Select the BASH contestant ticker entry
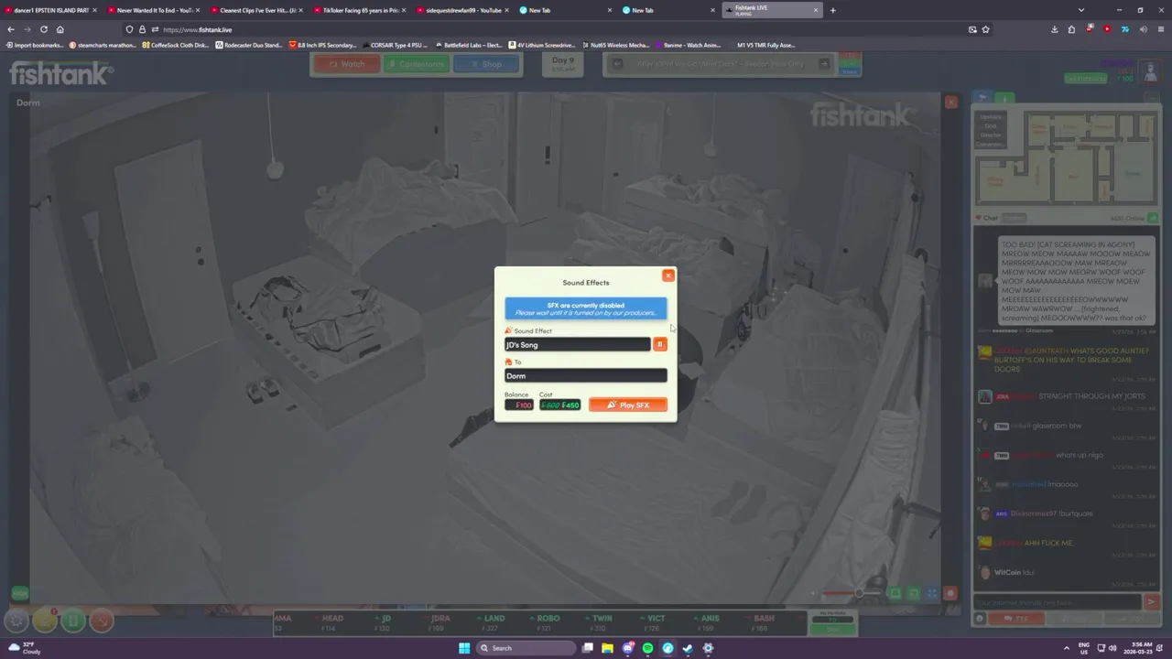This screenshot has width=1172, height=659. pyautogui.click(x=760, y=623)
